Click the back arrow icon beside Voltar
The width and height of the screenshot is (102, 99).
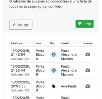(14, 25)
